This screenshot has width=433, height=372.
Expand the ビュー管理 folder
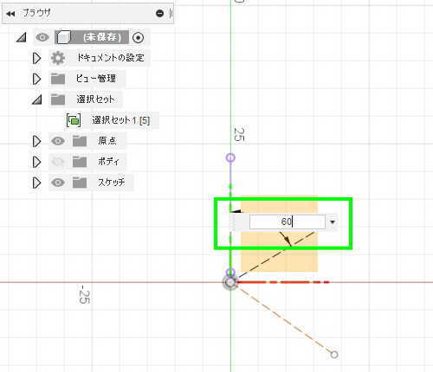click(36, 79)
